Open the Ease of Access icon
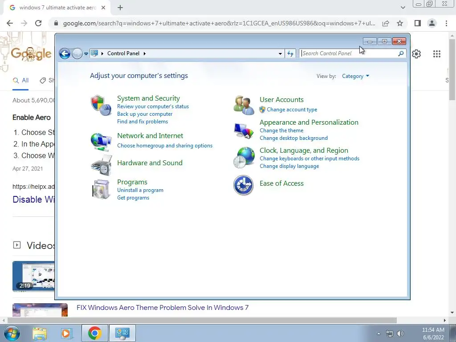 pos(244,185)
